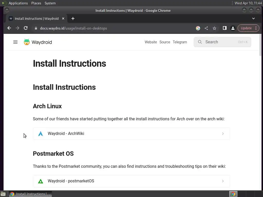Click the share page icon
The height and width of the screenshot is (197, 263).
pyautogui.click(x=206, y=28)
